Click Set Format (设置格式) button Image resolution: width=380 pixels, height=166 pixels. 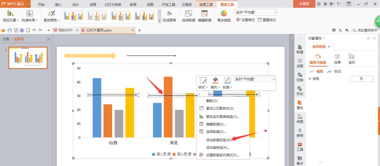pyautogui.click(x=245, y=20)
